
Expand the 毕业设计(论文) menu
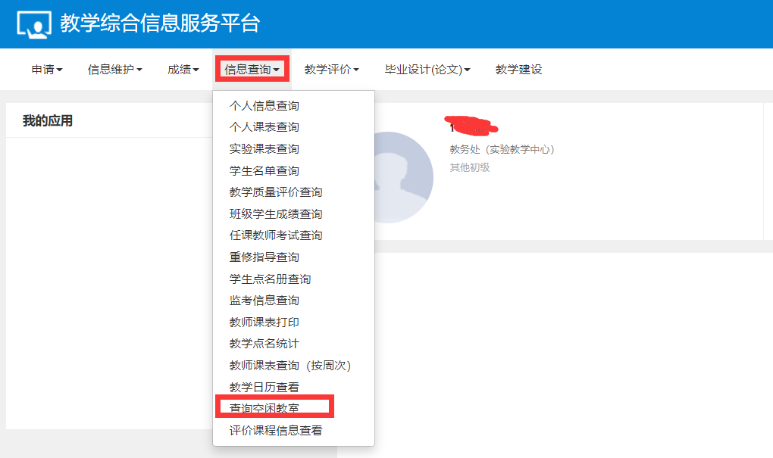coord(427,70)
